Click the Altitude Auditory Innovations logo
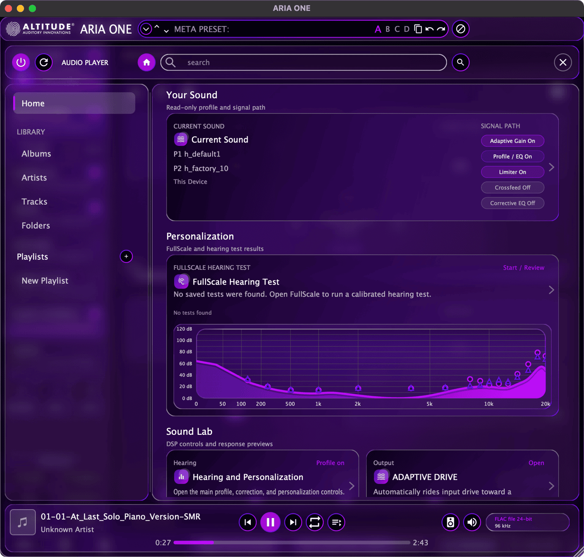The image size is (584, 557). (40, 29)
